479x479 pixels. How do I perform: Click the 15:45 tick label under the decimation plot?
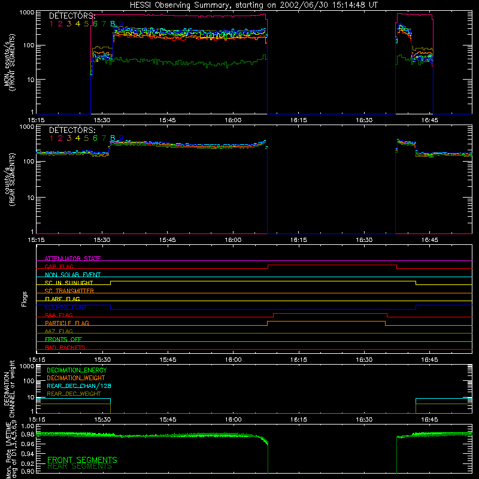click(168, 420)
